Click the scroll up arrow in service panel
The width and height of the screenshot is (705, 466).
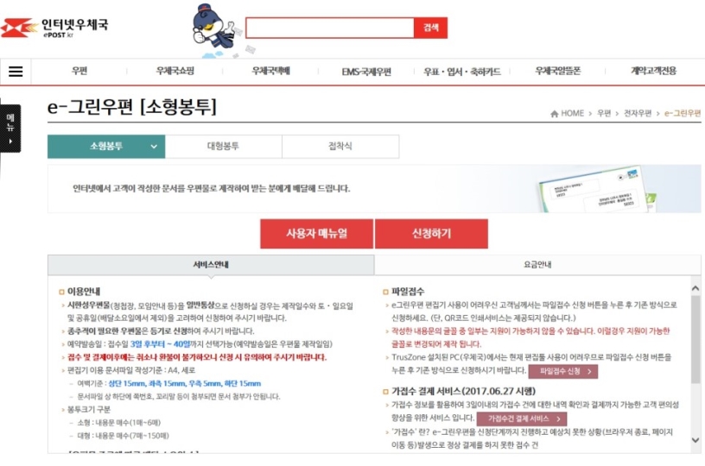click(x=695, y=288)
